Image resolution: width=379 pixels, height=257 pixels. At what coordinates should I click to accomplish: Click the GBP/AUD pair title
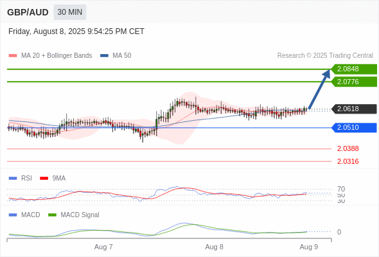click(28, 12)
